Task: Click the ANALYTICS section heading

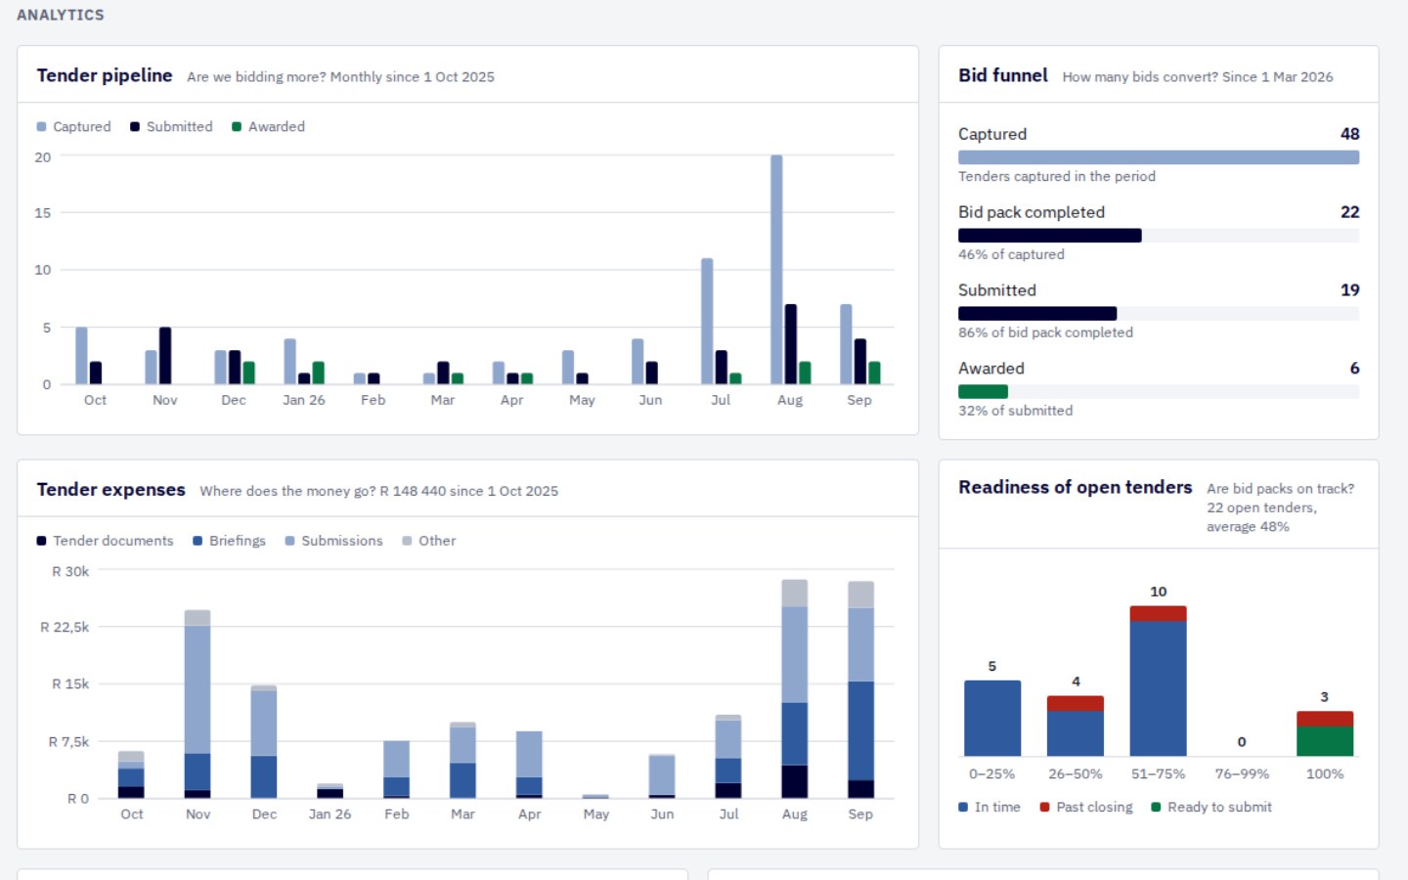Action: click(61, 15)
